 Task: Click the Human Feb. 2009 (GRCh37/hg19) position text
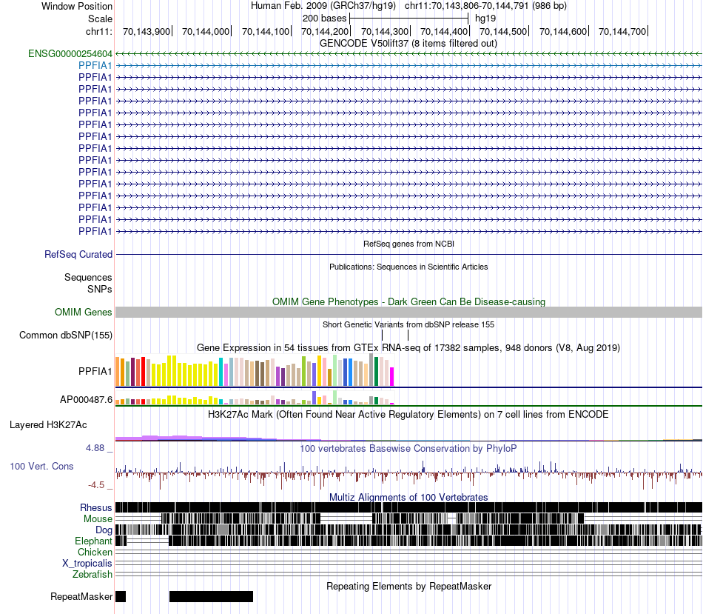pyautogui.click(x=323, y=6)
